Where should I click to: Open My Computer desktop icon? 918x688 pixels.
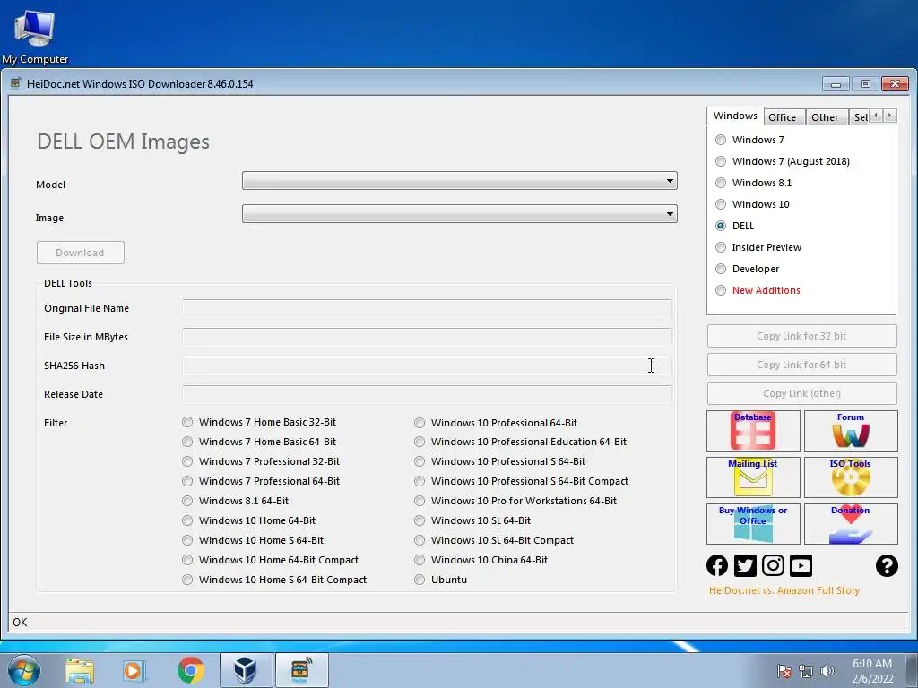[x=35, y=36]
